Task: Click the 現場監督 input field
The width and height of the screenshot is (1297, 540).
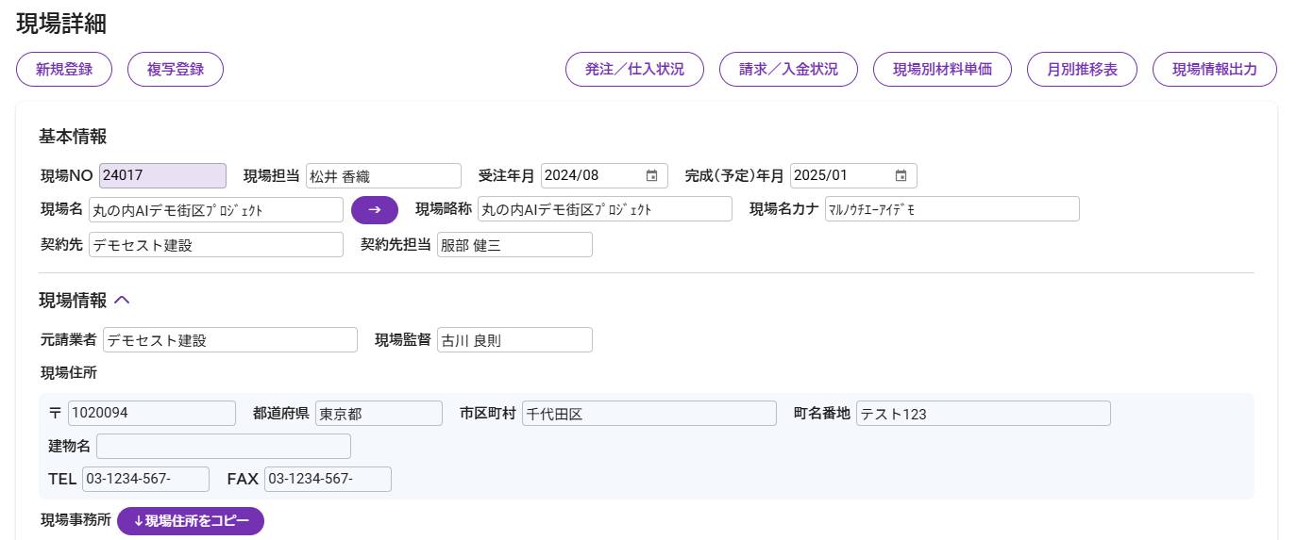Action: tap(514, 339)
